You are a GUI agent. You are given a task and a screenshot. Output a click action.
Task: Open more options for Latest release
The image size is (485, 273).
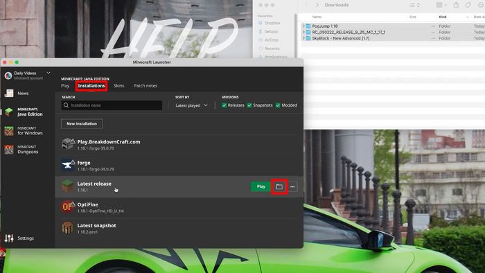click(x=292, y=187)
